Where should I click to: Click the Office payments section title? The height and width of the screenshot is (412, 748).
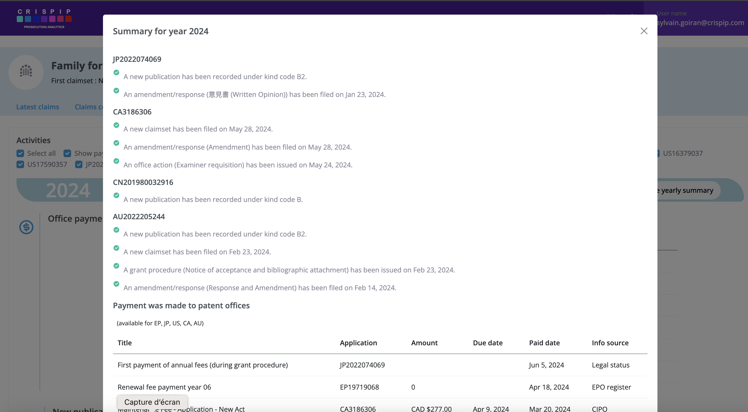[75, 218]
